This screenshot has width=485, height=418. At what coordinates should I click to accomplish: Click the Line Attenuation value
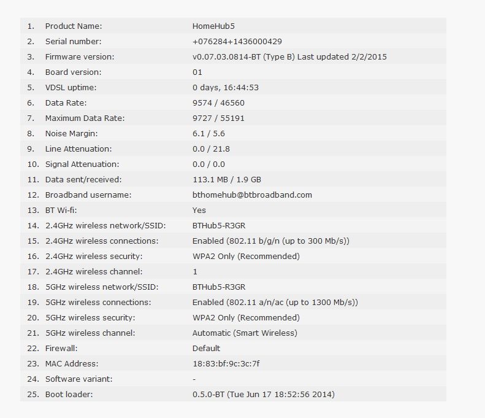click(x=211, y=149)
